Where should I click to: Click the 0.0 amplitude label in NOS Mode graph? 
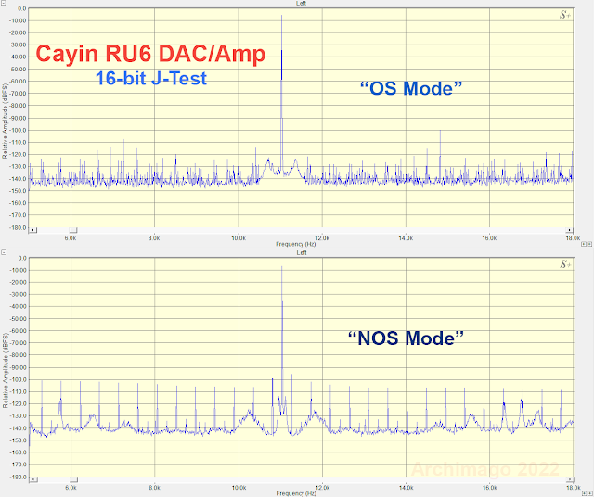point(22,258)
